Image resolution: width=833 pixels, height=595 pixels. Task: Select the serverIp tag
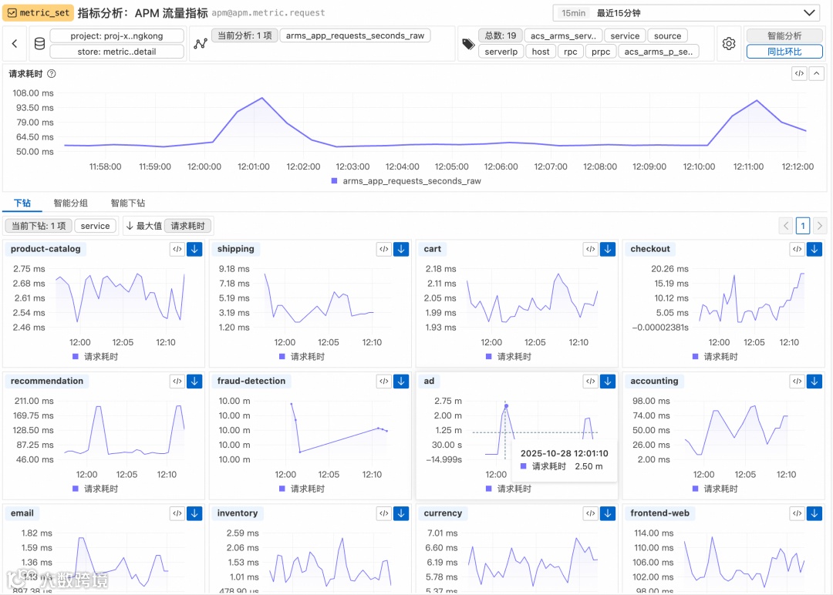(501, 52)
